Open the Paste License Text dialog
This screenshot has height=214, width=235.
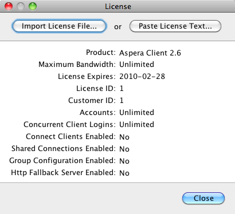(x=175, y=26)
